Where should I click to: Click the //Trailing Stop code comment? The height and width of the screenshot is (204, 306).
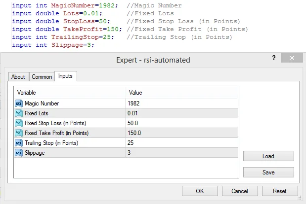179,37
